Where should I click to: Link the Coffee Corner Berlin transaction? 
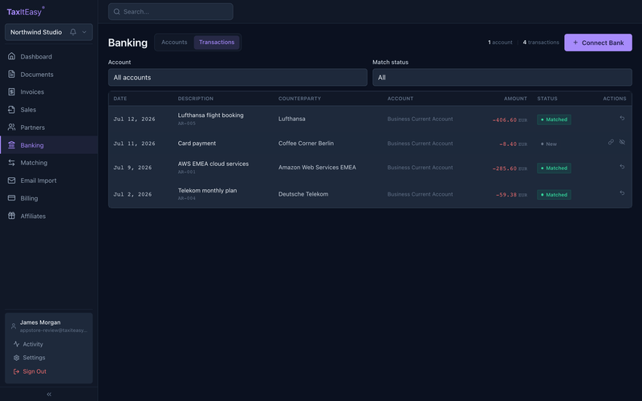[611, 142]
